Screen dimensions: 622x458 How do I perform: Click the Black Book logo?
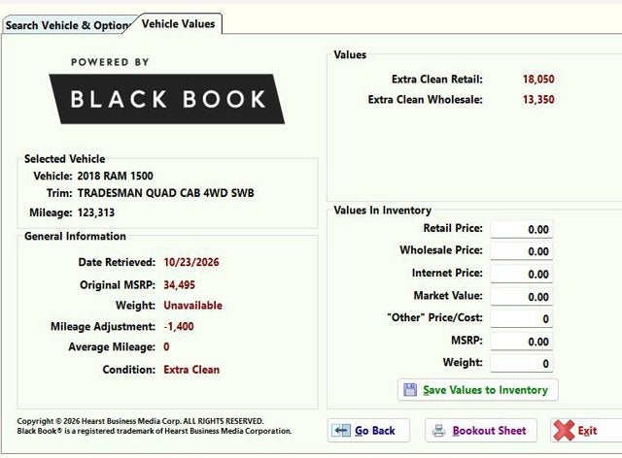166,99
